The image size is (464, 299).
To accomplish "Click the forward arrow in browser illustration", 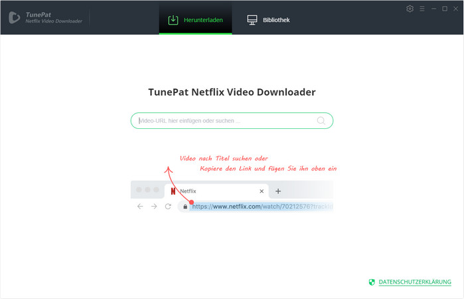I will (x=154, y=207).
